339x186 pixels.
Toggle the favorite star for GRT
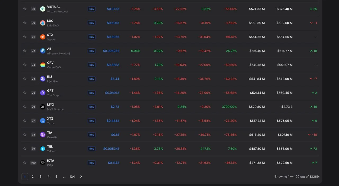(25, 93)
